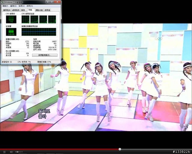The image size is (192, 154).
Task: Click the Korean subtitle text in the video
Action: pos(44,114)
